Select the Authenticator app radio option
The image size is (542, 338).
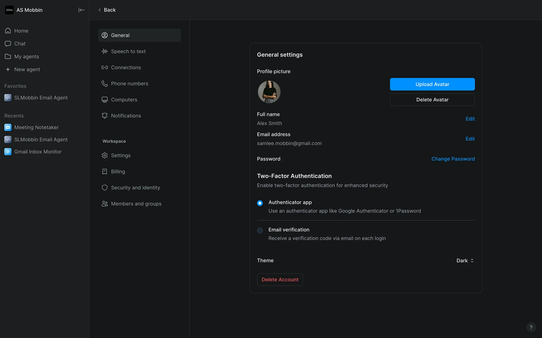click(260, 203)
